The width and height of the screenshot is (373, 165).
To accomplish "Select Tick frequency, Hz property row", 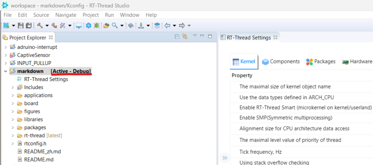I will (301, 152).
